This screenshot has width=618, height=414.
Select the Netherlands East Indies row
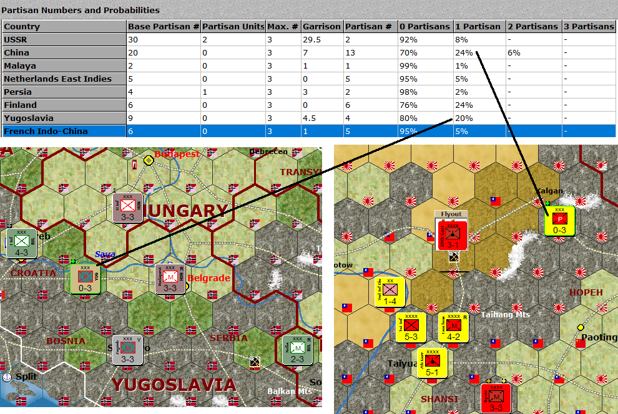[x=309, y=79]
